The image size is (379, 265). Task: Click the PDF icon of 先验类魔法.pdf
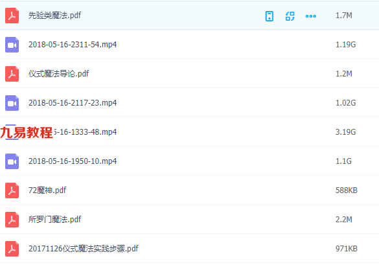pos(12,16)
